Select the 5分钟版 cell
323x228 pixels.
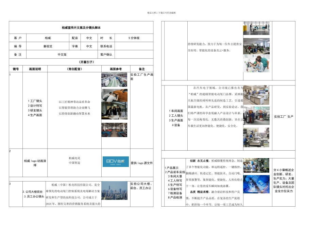pos(134,38)
